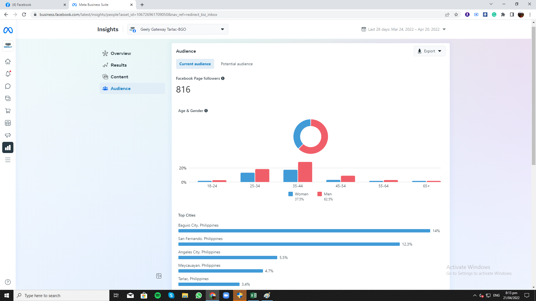The height and width of the screenshot is (301, 536).
Task: Click the Women legend color swatch
Action: [x=291, y=194]
